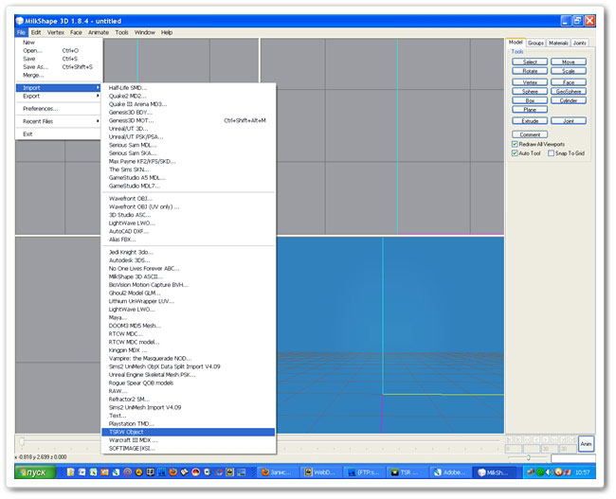The width and height of the screenshot is (616, 499).
Task: Expand the Export submenu in File menu
Action: (57, 96)
